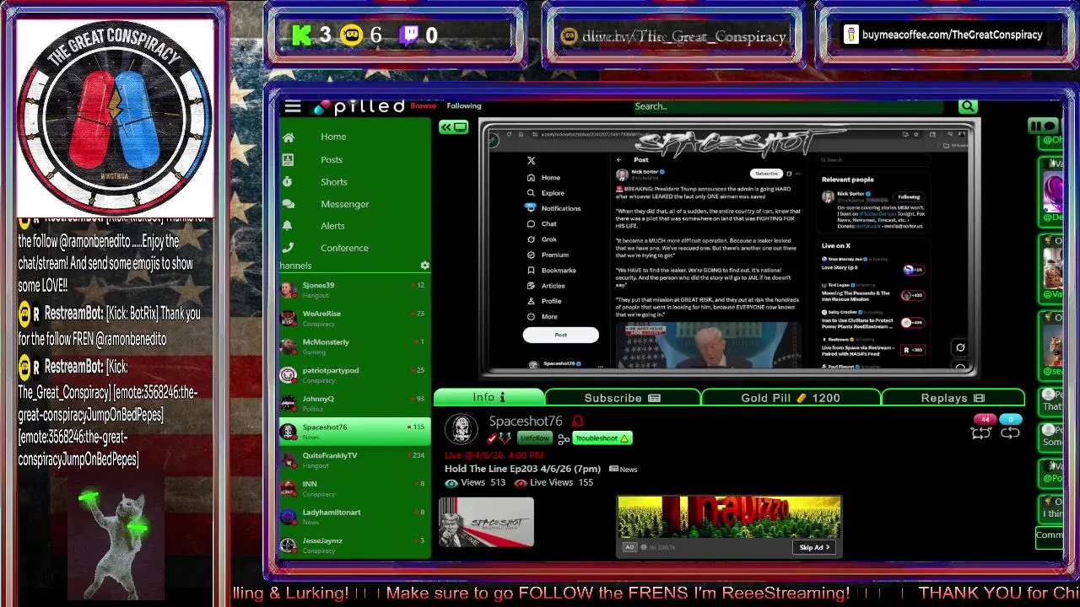Viewport: 1080px width, 607px height.
Task: Click the Spaceshot stream thumbnail image
Action: click(486, 522)
